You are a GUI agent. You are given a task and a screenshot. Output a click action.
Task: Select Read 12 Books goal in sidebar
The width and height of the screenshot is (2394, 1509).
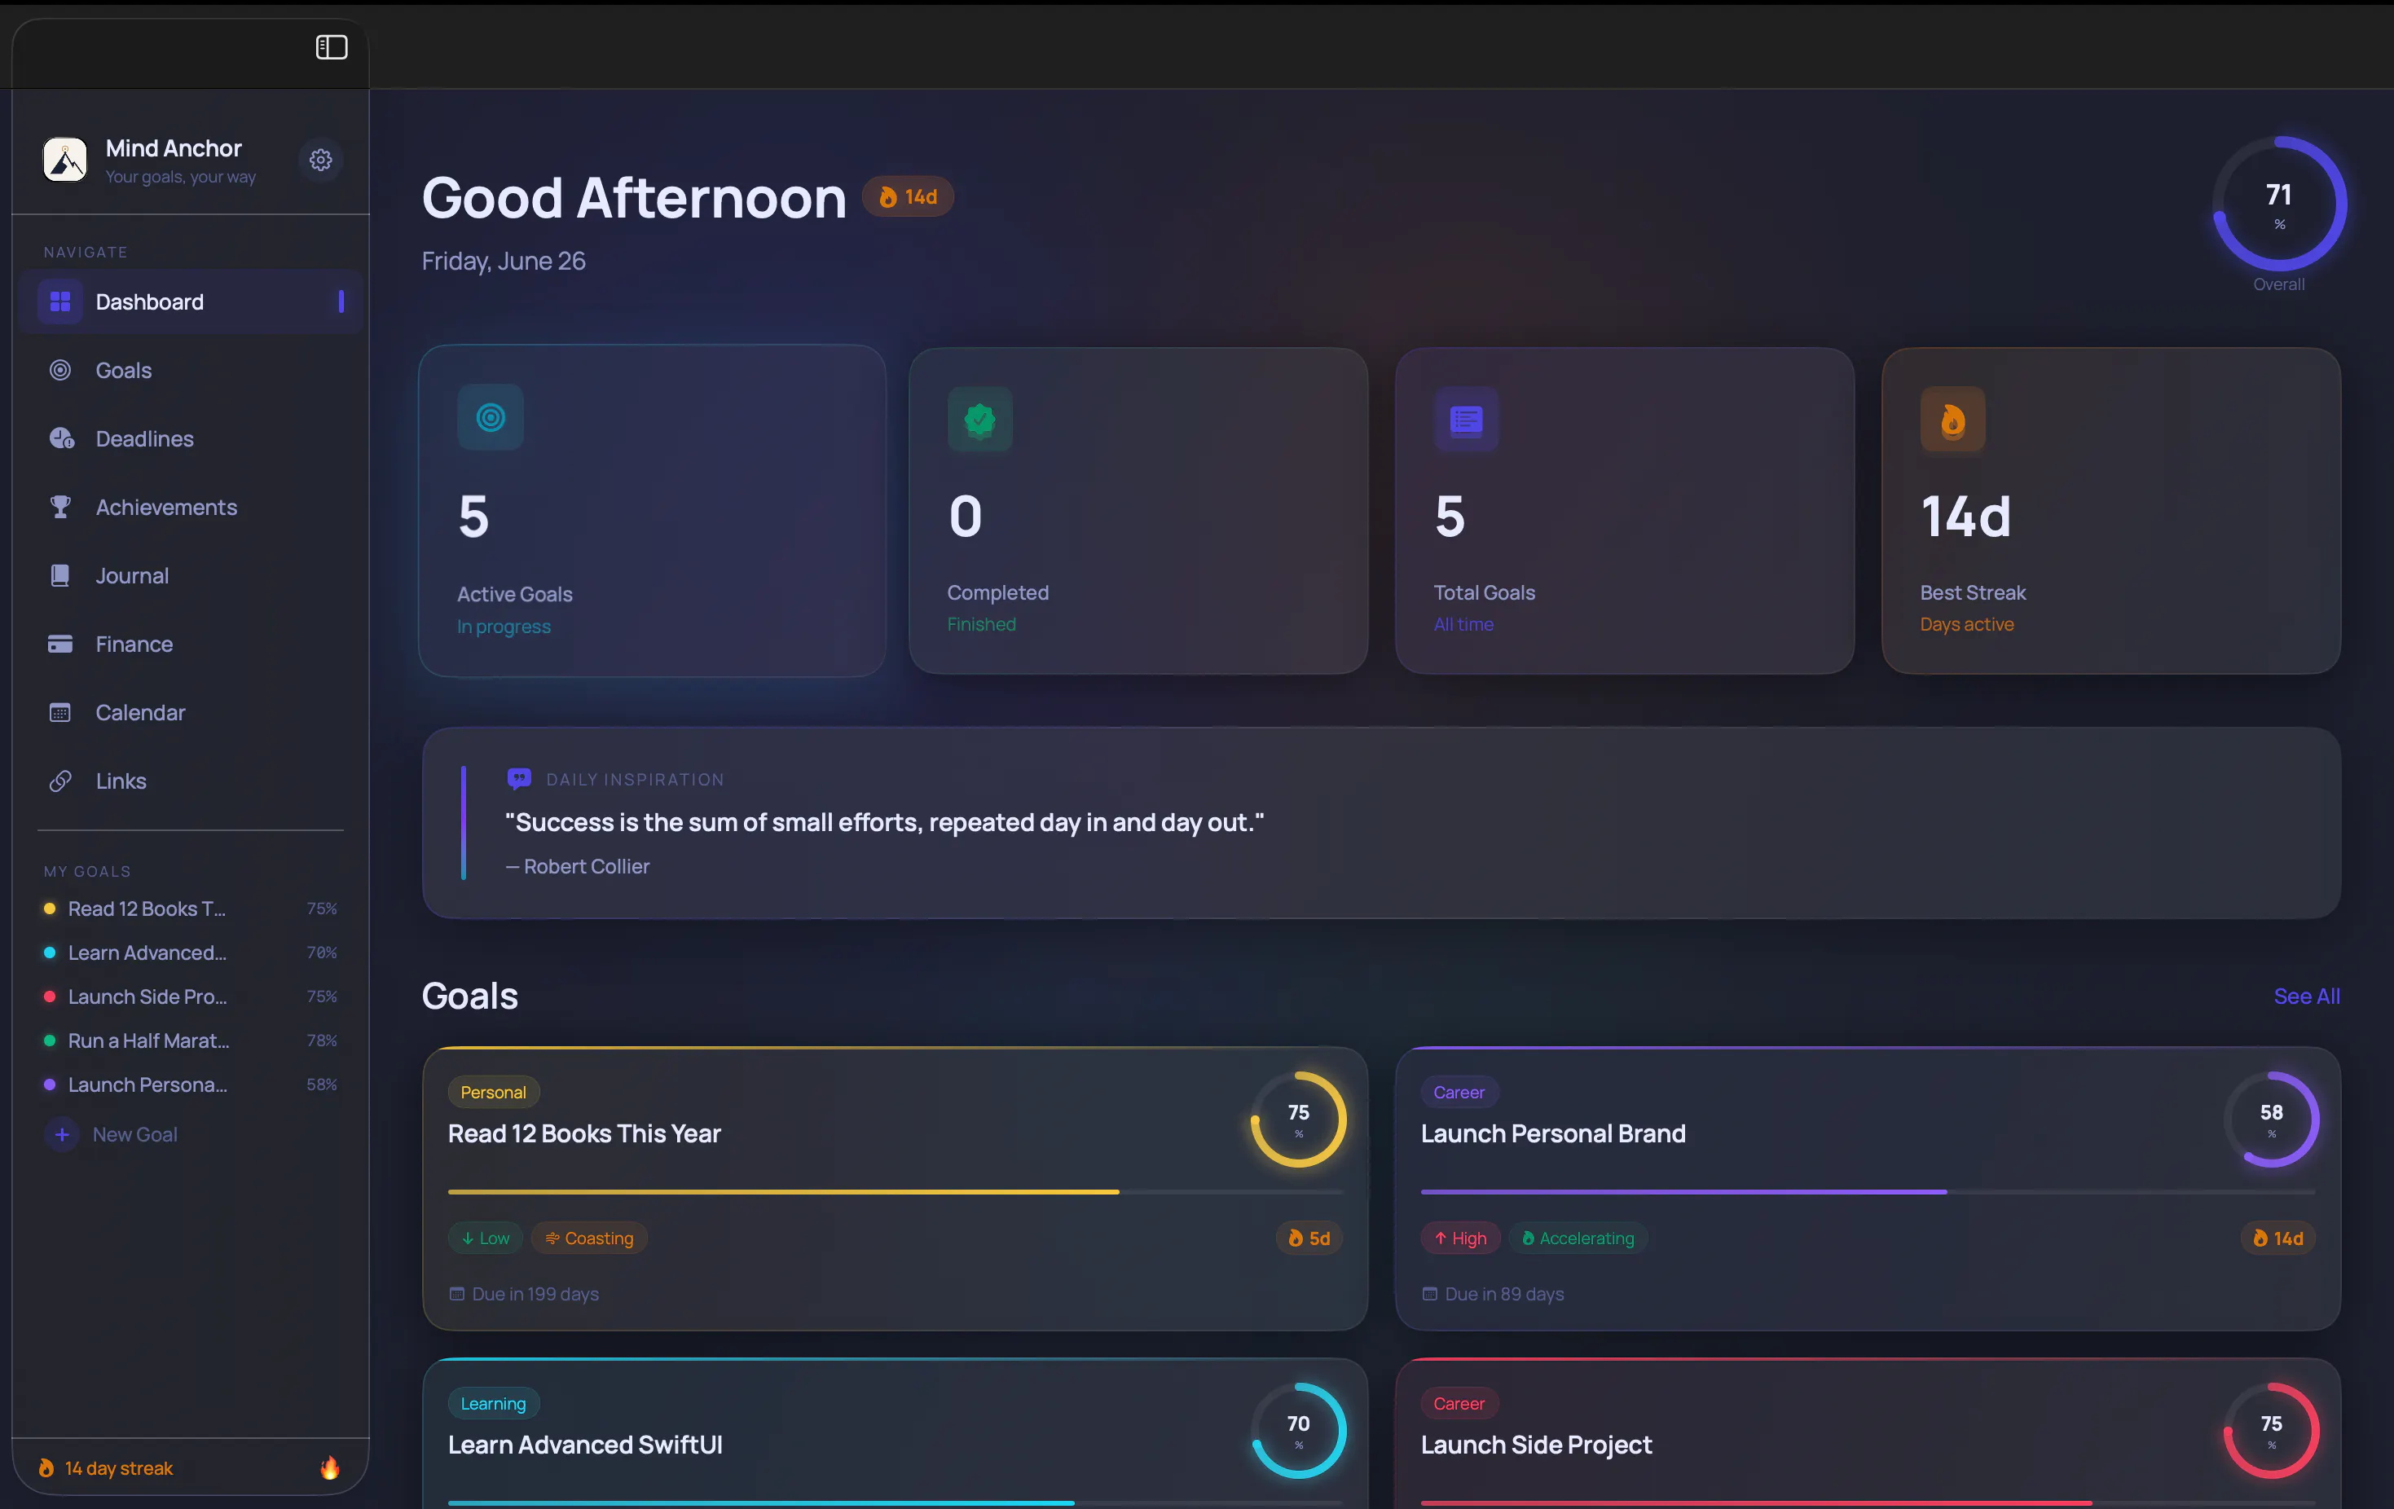click(x=190, y=908)
